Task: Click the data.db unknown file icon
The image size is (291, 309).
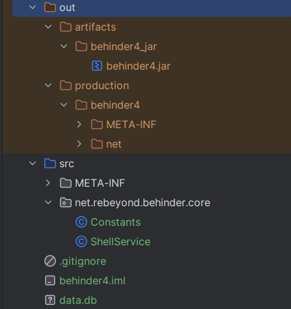Action: (x=50, y=300)
